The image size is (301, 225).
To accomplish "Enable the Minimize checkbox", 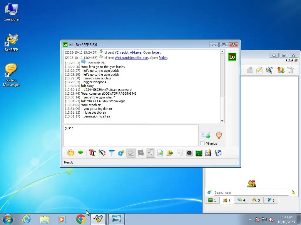I will [203, 143].
